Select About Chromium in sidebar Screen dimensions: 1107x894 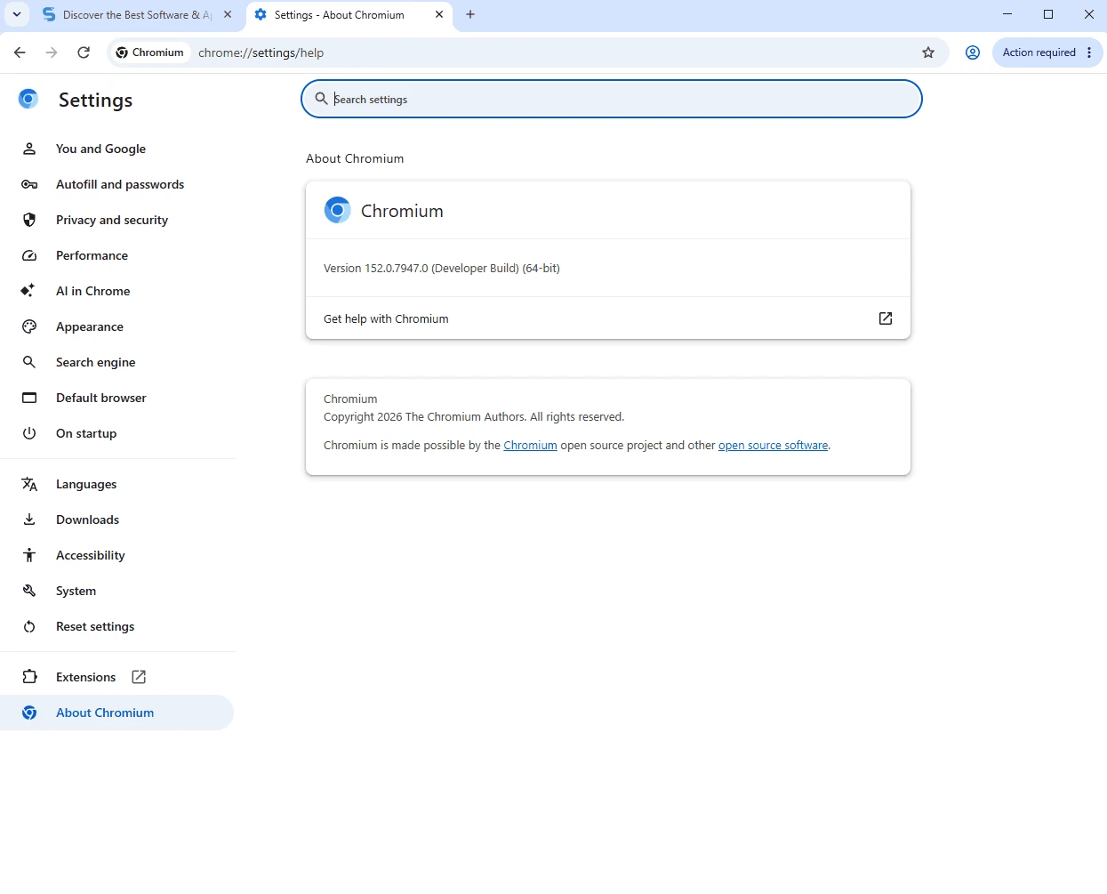pyautogui.click(x=117, y=713)
